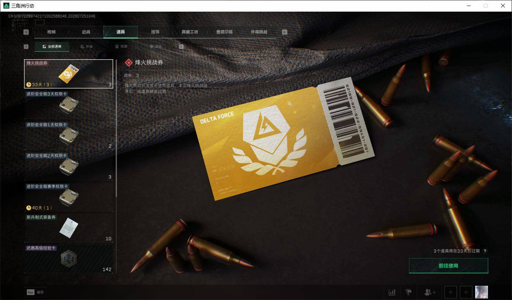The image size is (512, 300).
Task: Select the 武器高级经验卡 item
Action: [x=69, y=258]
